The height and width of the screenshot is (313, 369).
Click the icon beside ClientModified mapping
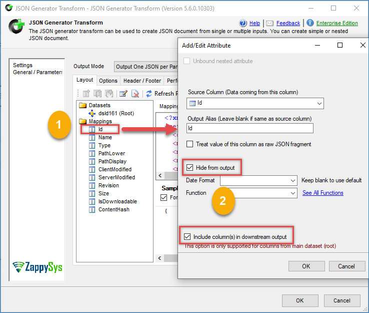92,169
